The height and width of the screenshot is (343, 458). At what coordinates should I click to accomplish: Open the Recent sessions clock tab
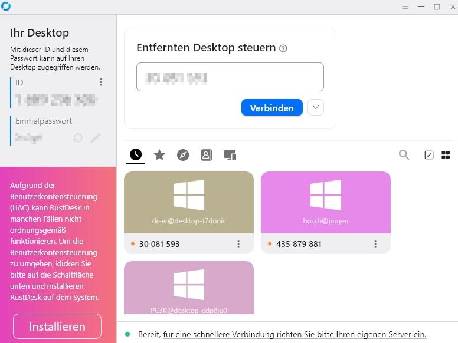136,154
